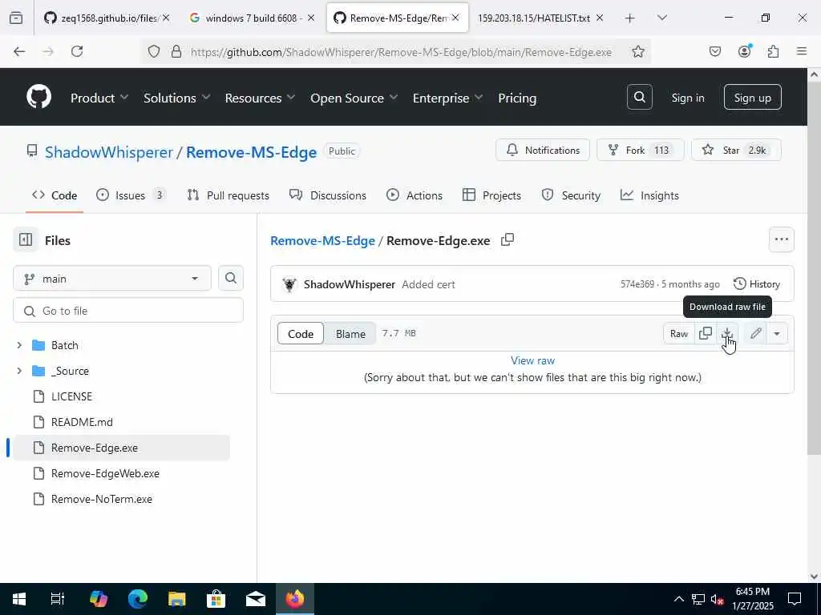Switch to Security tab

571,195
